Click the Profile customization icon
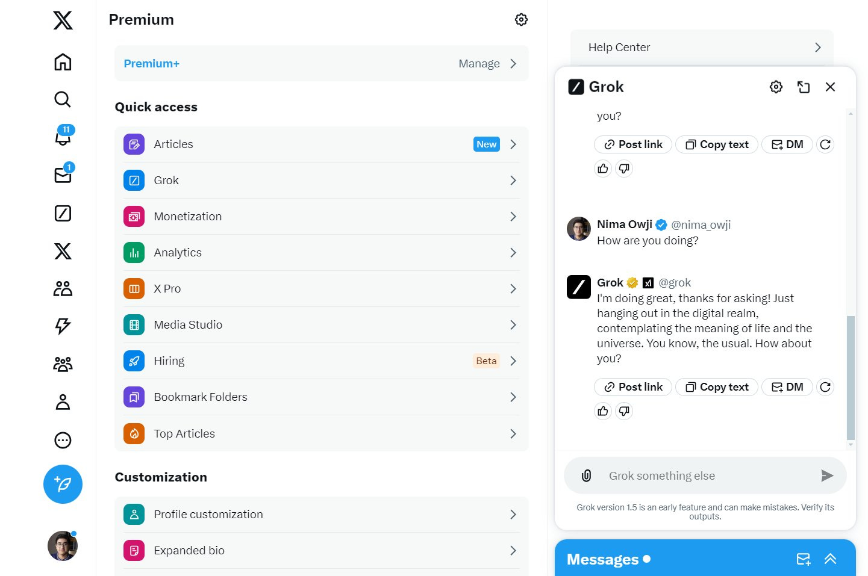Viewport: 868px width, 576px height. click(x=134, y=515)
